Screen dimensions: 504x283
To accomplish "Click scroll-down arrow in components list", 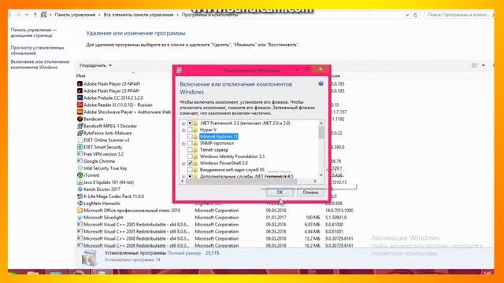I will coord(321,175).
